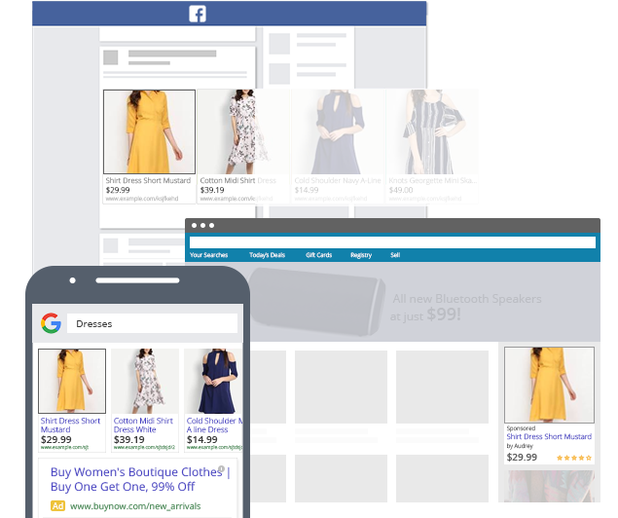Click Cotton Midi Shirt Dress White link
Screen dimensions: 618x518
coord(143,425)
